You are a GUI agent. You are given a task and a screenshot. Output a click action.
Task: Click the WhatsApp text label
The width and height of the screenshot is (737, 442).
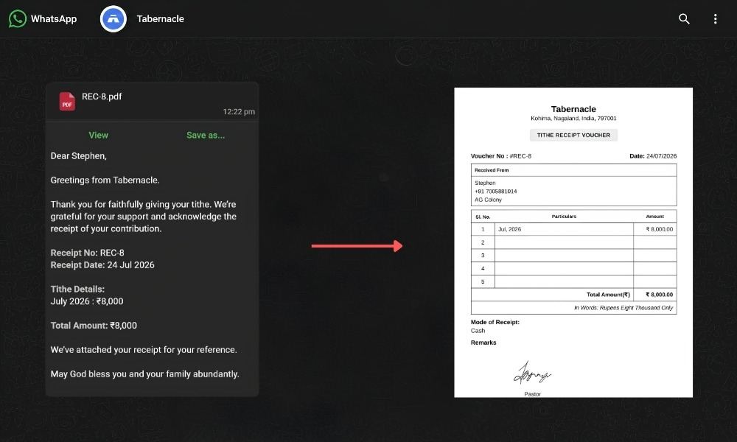54,19
